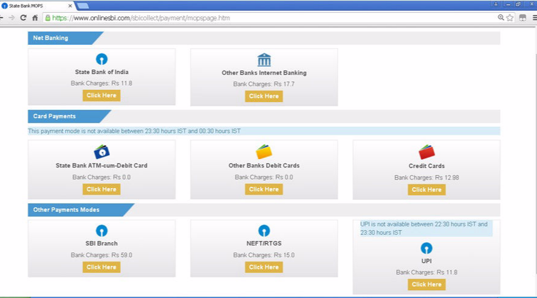Viewport: 537px width, 298px height.
Task: Click 'Bank Charges: Rs 11.8' under State Bank of India
Action: coord(101,83)
